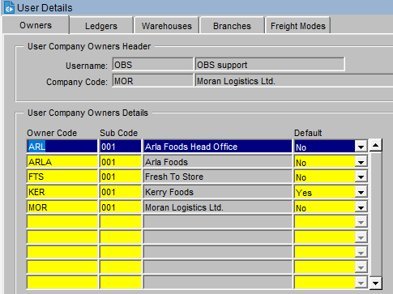This screenshot has width=393, height=294.
Task: Select the FTS owner code cell
Action: (62, 177)
